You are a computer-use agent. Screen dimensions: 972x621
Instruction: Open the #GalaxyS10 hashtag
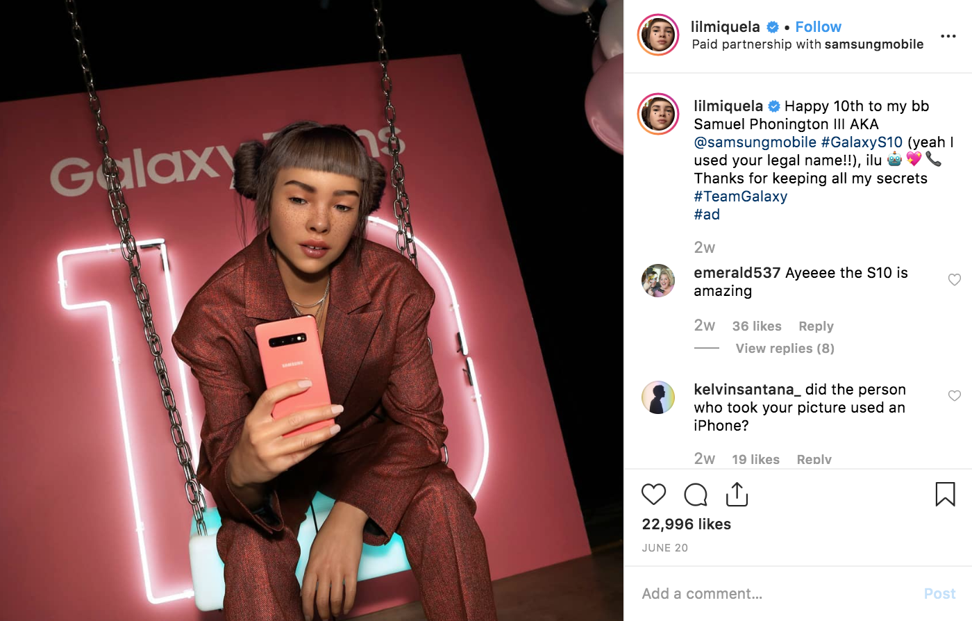click(862, 142)
